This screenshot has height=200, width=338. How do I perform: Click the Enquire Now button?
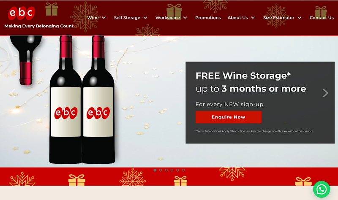(229, 117)
